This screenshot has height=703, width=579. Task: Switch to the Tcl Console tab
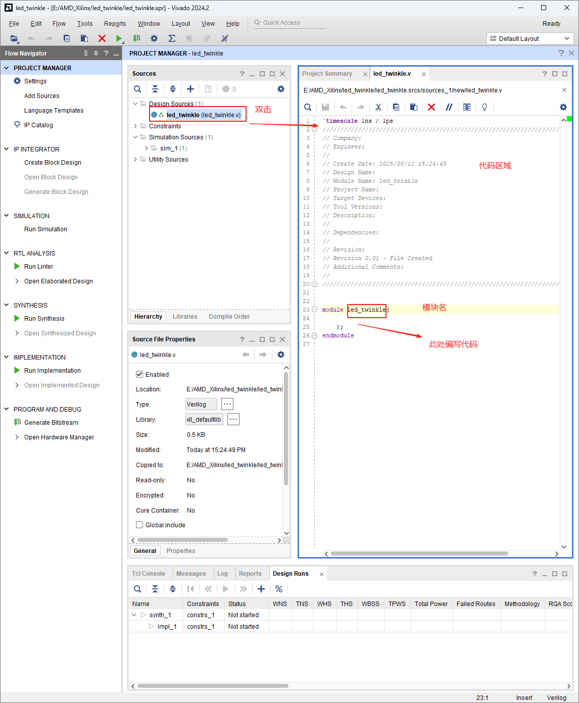[149, 574]
